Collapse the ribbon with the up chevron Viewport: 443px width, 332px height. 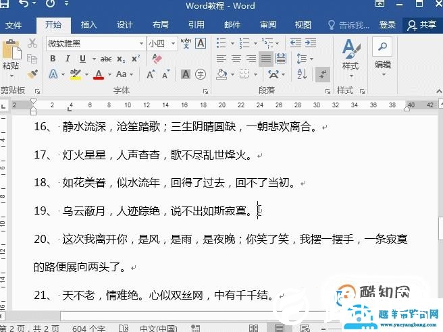[439, 91]
